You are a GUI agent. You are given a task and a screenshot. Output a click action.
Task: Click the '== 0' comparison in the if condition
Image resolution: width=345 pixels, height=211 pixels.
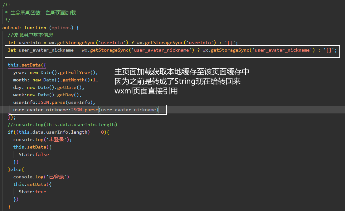[x=98, y=132]
